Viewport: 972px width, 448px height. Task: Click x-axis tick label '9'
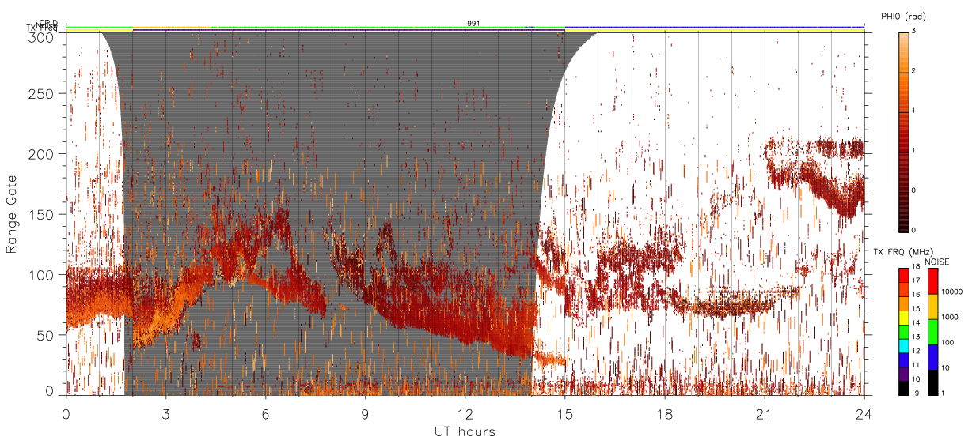[366, 414]
